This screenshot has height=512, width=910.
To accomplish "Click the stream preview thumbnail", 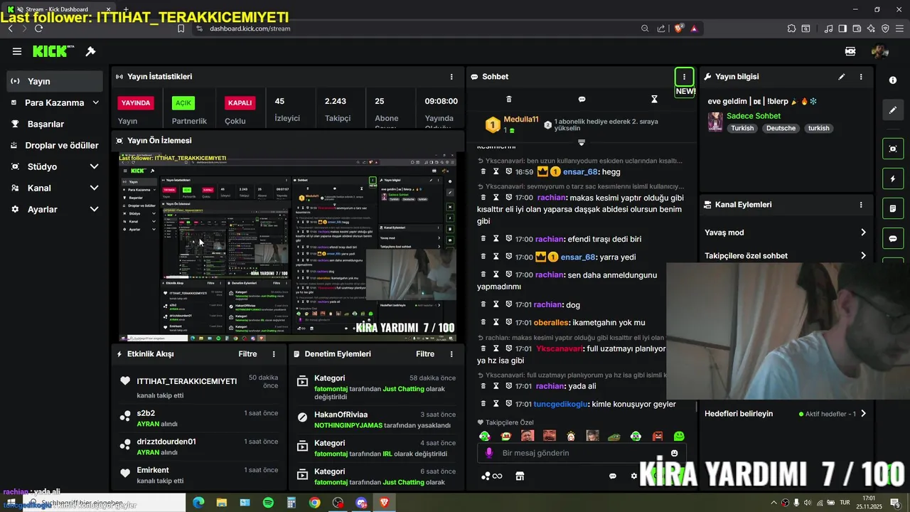I will point(287,247).
